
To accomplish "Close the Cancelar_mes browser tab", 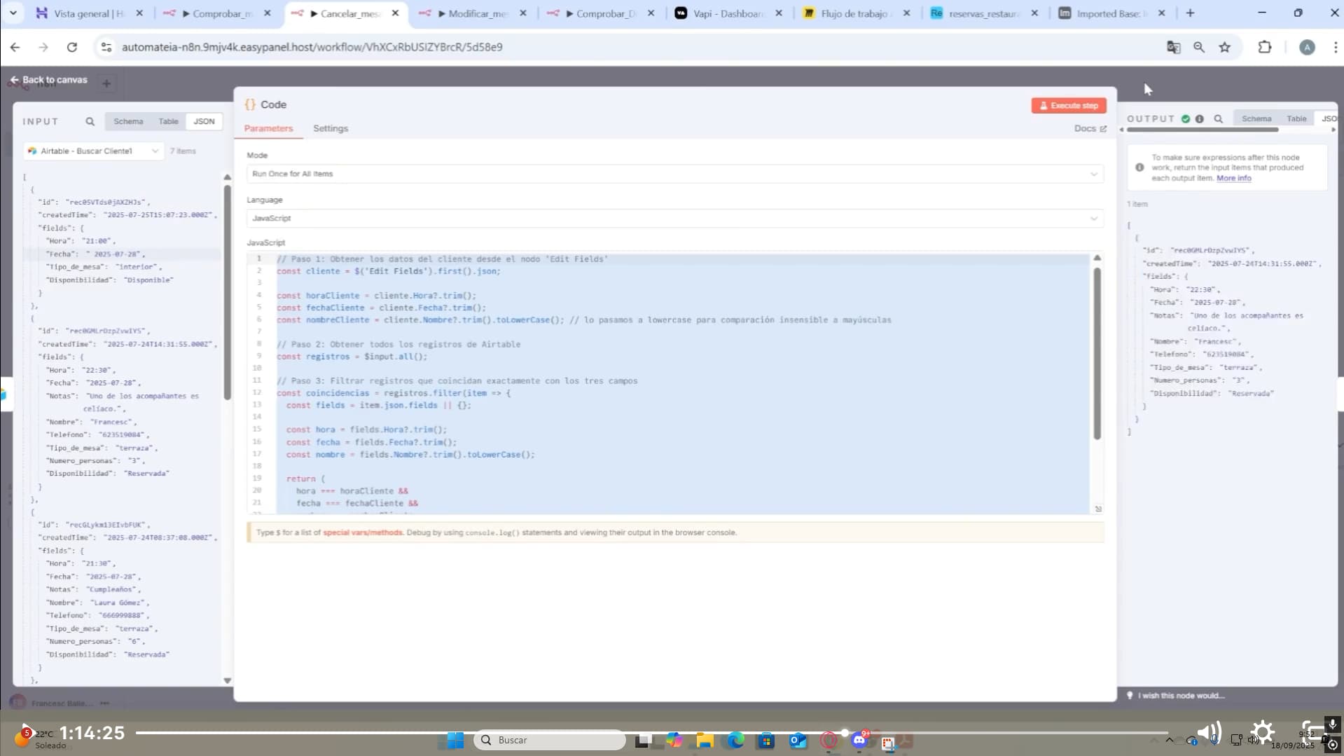I will (x=396, y=13).
